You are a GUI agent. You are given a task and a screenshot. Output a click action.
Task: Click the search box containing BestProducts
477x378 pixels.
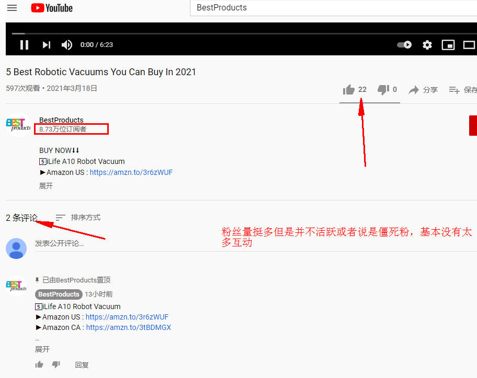pyautogui.click(x=333, y=8)
